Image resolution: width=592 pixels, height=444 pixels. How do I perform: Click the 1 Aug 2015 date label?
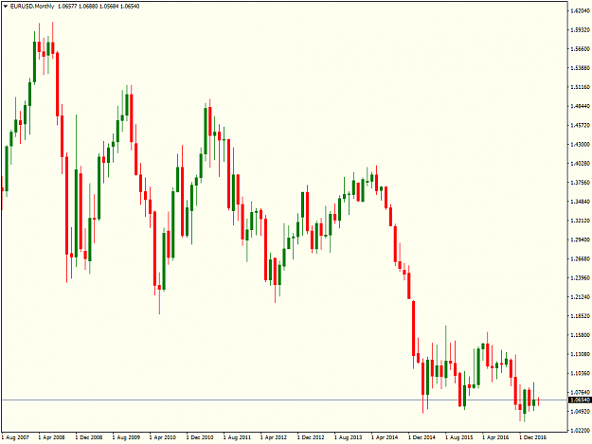(x=459, y=437)
